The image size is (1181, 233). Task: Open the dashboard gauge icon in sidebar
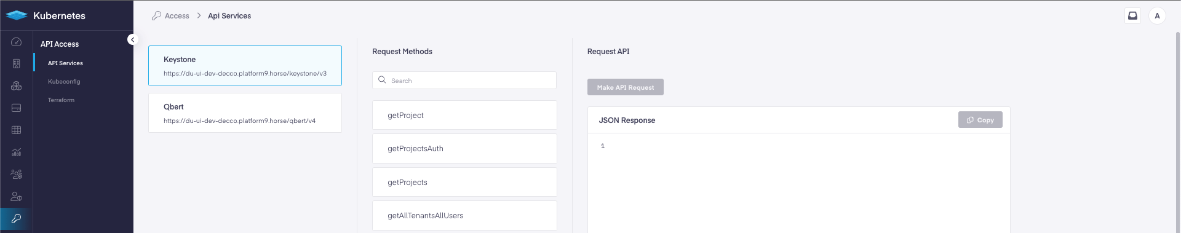click(17, 42)
